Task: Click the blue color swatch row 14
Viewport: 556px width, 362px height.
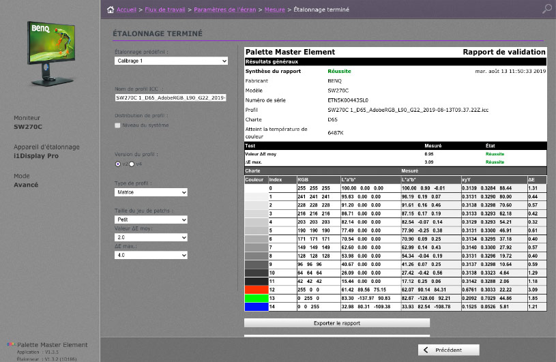Action: pyautogui.click(x=257, y=307)
